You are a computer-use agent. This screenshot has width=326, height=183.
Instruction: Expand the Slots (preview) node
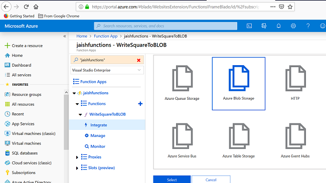click(77, 168)
